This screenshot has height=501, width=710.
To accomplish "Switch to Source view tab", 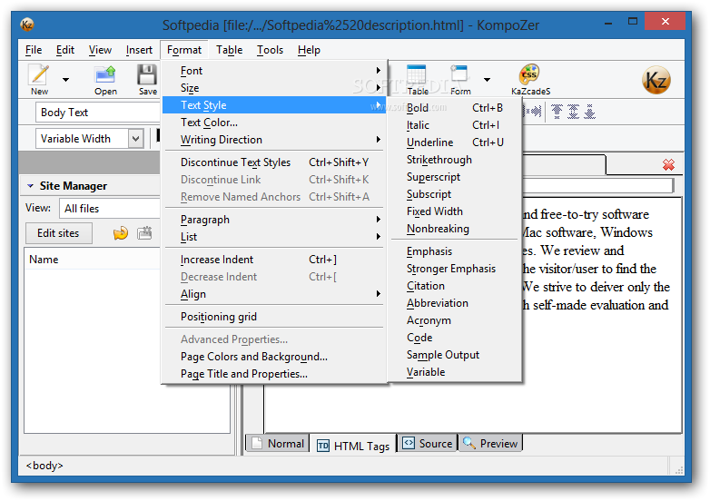I will coord(428,443).
